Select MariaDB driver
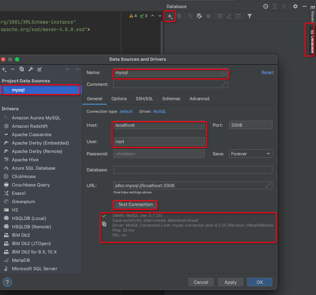The image size is (316, 295). [x=21, y=260]
